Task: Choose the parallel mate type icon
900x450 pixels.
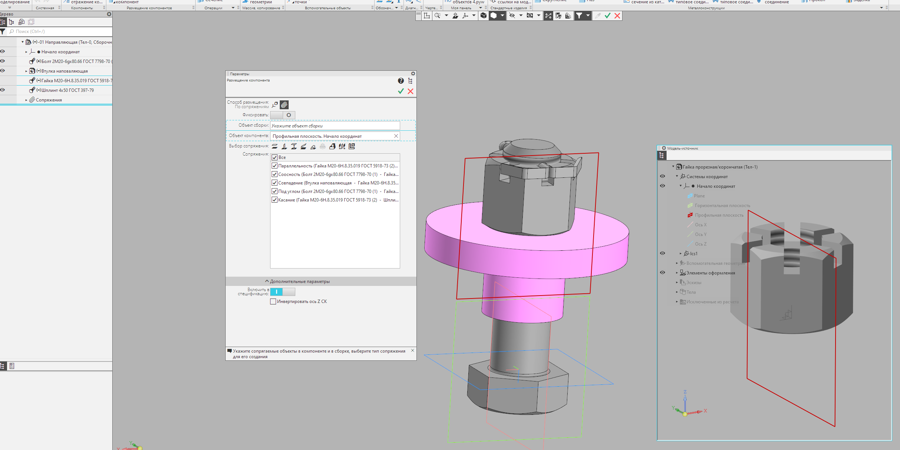Action: 275,146
